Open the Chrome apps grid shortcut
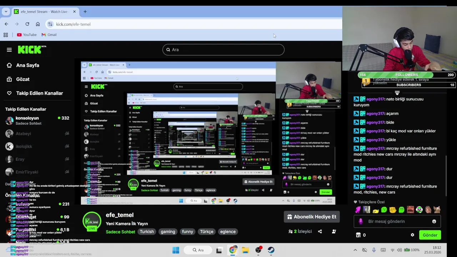Image resolution: width=457 pixels, height=257 pixels. [6, 35]
